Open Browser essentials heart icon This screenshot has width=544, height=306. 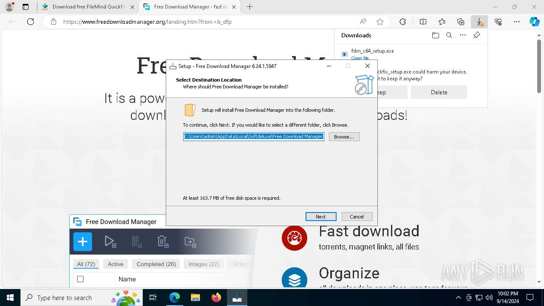498,22
